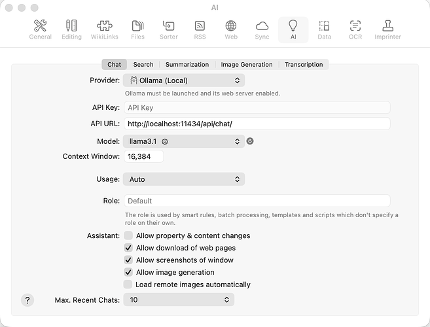Open the Provider dropdown showing Ollama (Local)
Screen dimensions: 430x327
pyautogui.click(x=184, y=80)
